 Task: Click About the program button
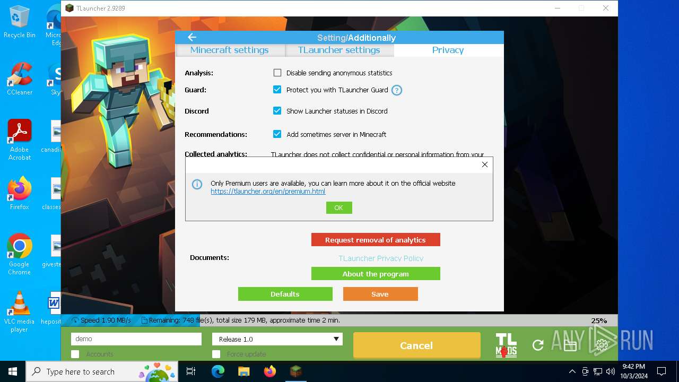pos(376,274)
